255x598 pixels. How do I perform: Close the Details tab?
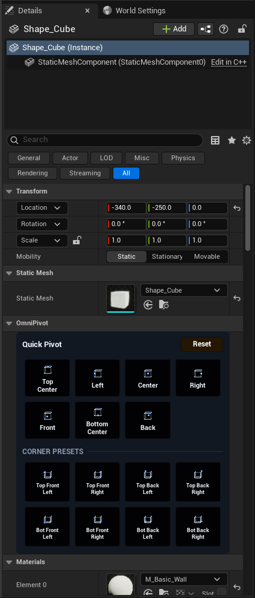click(87, 11)
